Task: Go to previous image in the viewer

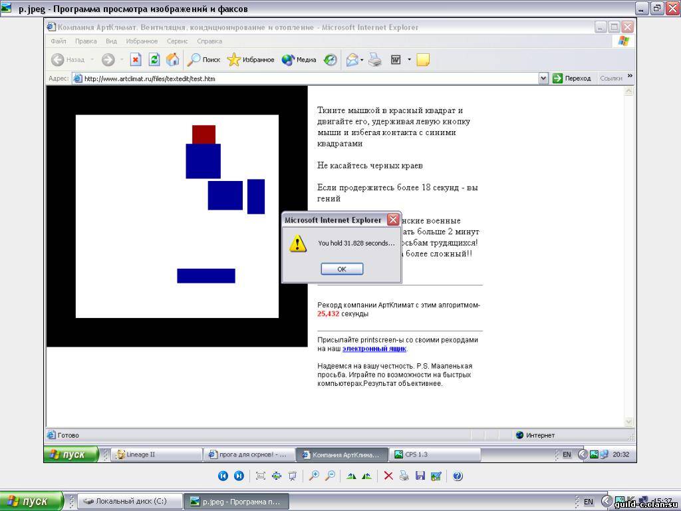Action: (223, 476)
